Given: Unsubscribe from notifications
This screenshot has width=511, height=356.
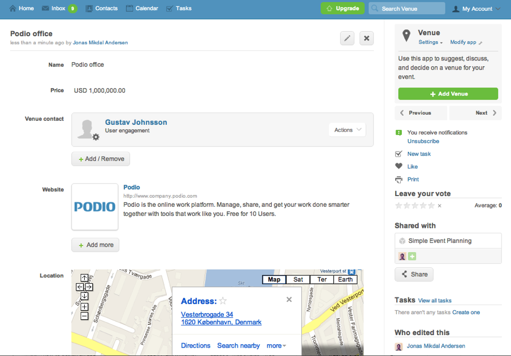Looking at the screenshot, I should 423,141.
